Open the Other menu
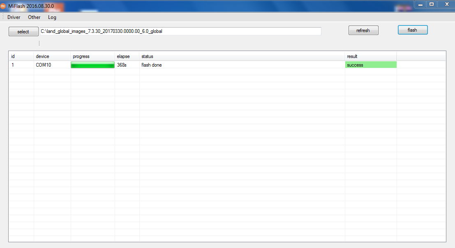 34,17
